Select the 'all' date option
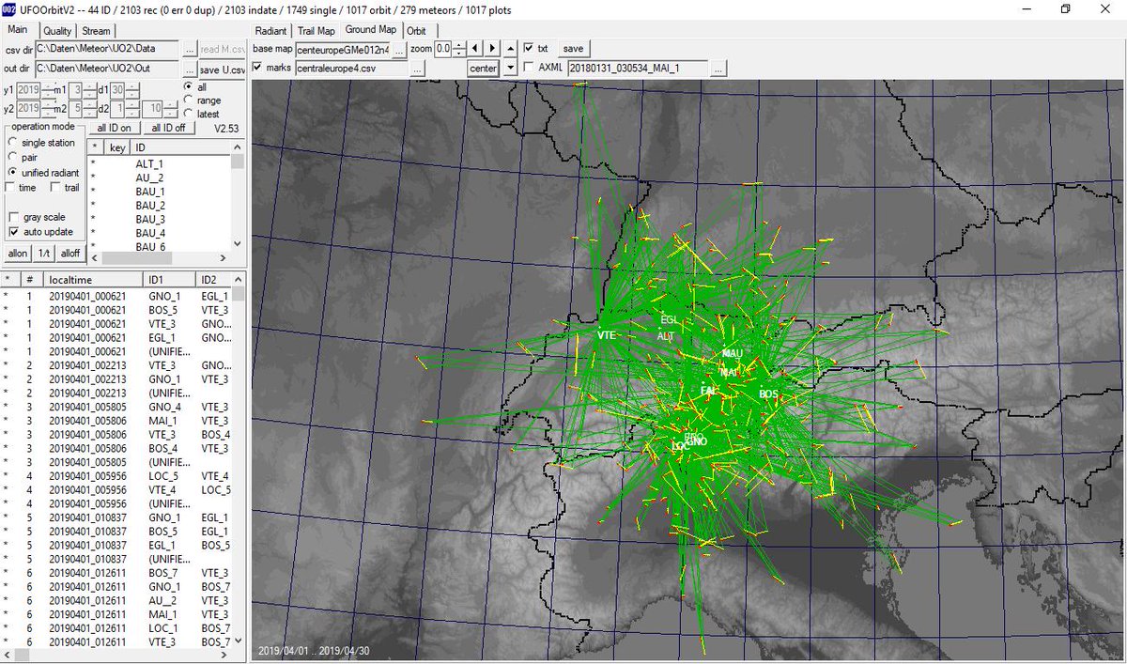Screen dimensions: 1127x664 coord(188,86)
